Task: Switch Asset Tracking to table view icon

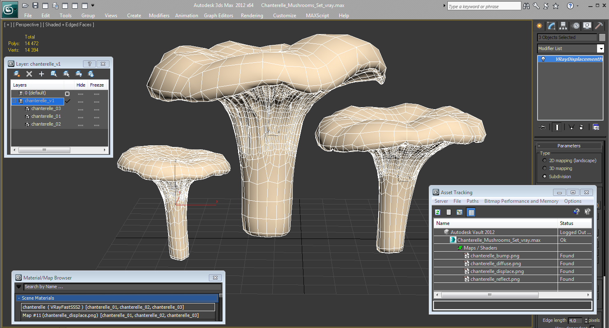Action: point(471,212)
